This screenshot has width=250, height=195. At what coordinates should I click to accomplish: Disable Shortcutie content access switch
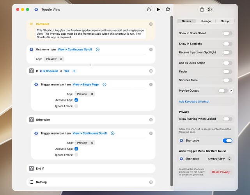click(227, 141)
